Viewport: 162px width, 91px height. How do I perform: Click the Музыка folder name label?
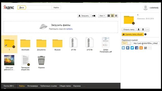pyautogui.click(x=57, y=50)
